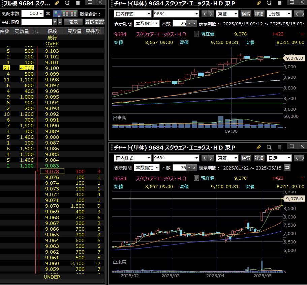Image resolution: width=307 pixels, height=285 pixels.
Task: Open hamburger menu in 1分足 chart window
Action: tap(279, 3)
